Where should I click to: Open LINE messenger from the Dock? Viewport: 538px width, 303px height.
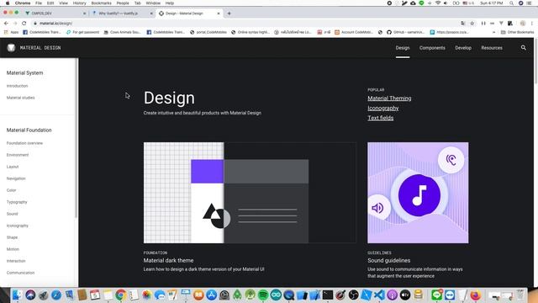click(436, 295)
